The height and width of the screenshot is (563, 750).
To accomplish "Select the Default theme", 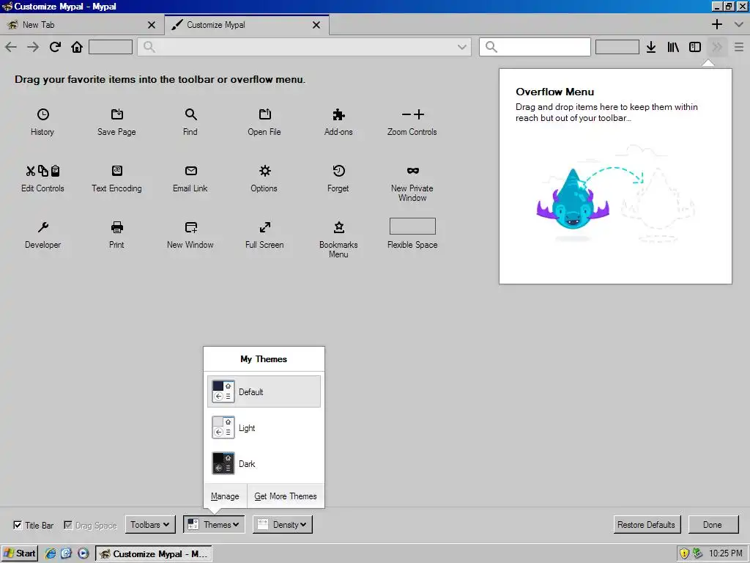I will pyautogui.click(x=264, y=391).
